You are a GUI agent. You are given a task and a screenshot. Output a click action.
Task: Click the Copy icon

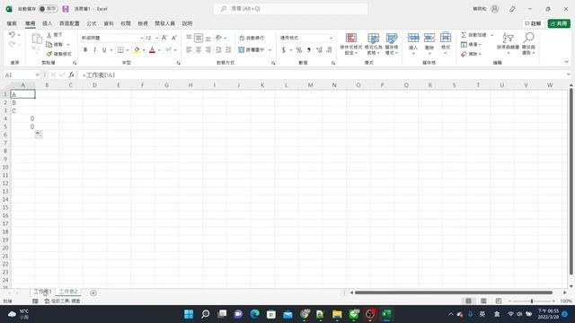click(x=49, y=44)
